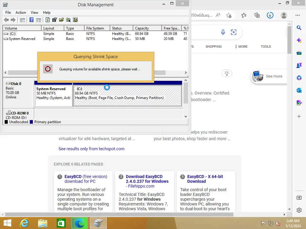This screenshot has width=306, height=229.
Task: Click the Show/Hide Console Tree toolbar icon
Action: click(22, 20)
